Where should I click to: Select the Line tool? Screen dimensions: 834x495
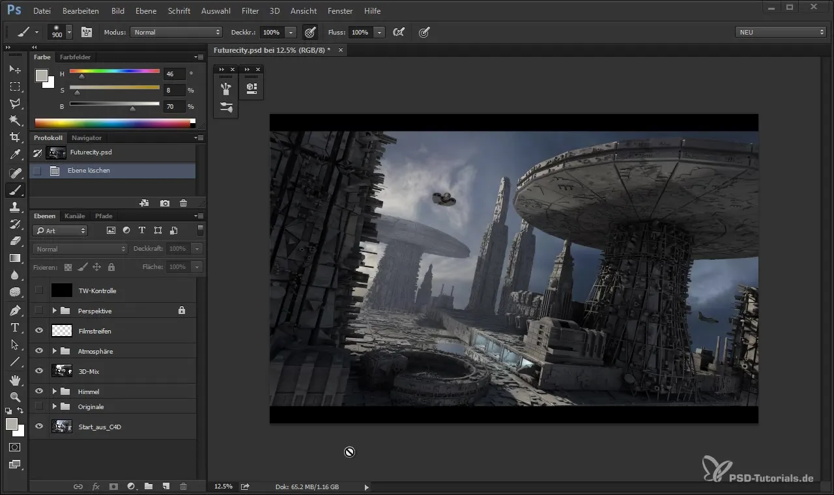pyautogui.click(x=14, y=361)
